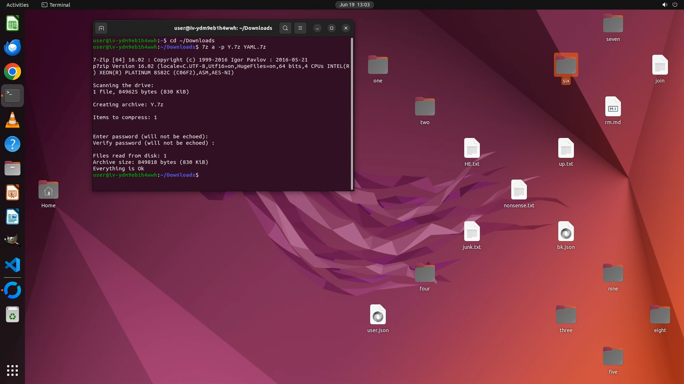Select the bk.json file icon

pyautogui.click(x=566, y=231)
